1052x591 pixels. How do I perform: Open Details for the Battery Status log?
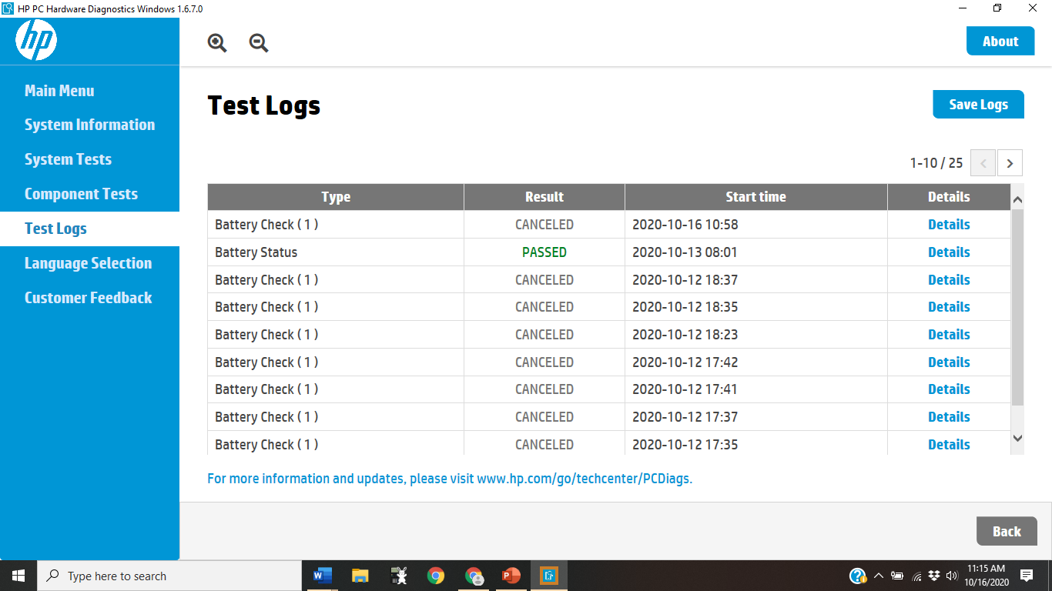click(949, 252)
